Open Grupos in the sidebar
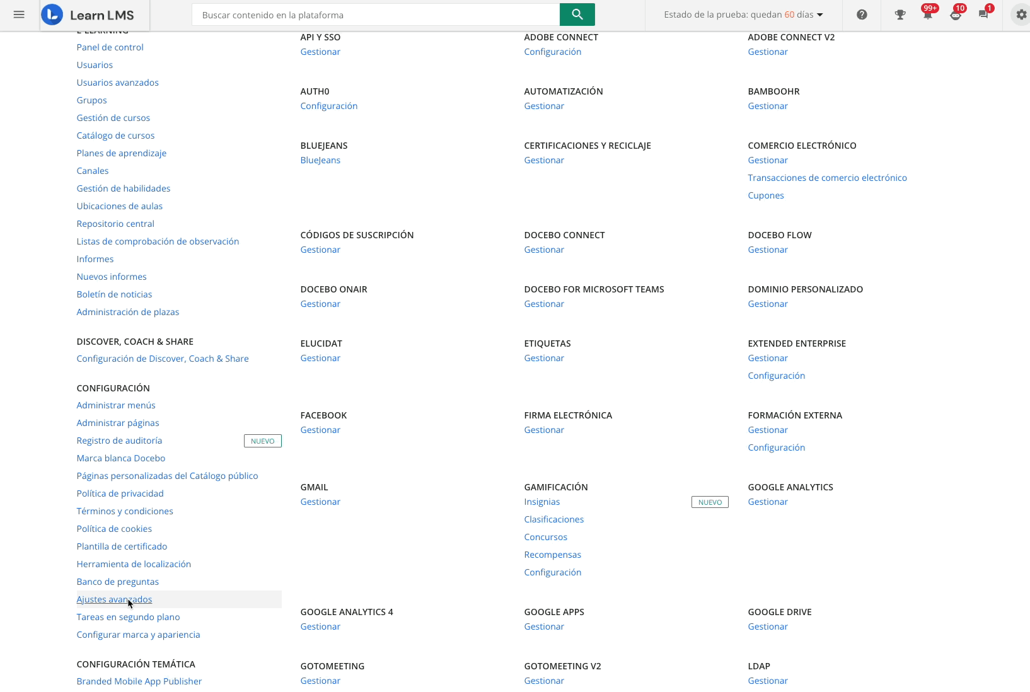 coord(92,100)
